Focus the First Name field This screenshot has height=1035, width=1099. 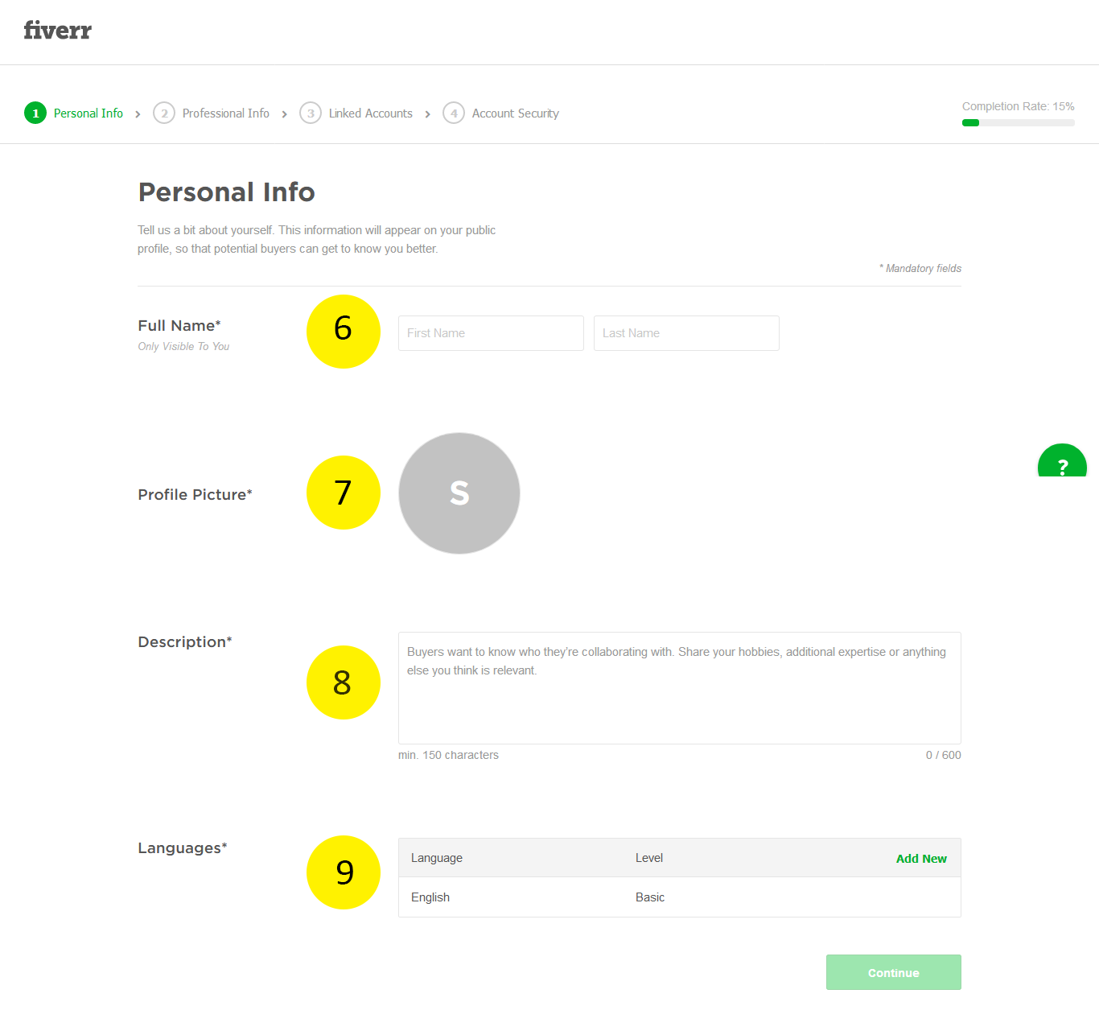click(491, 333)
